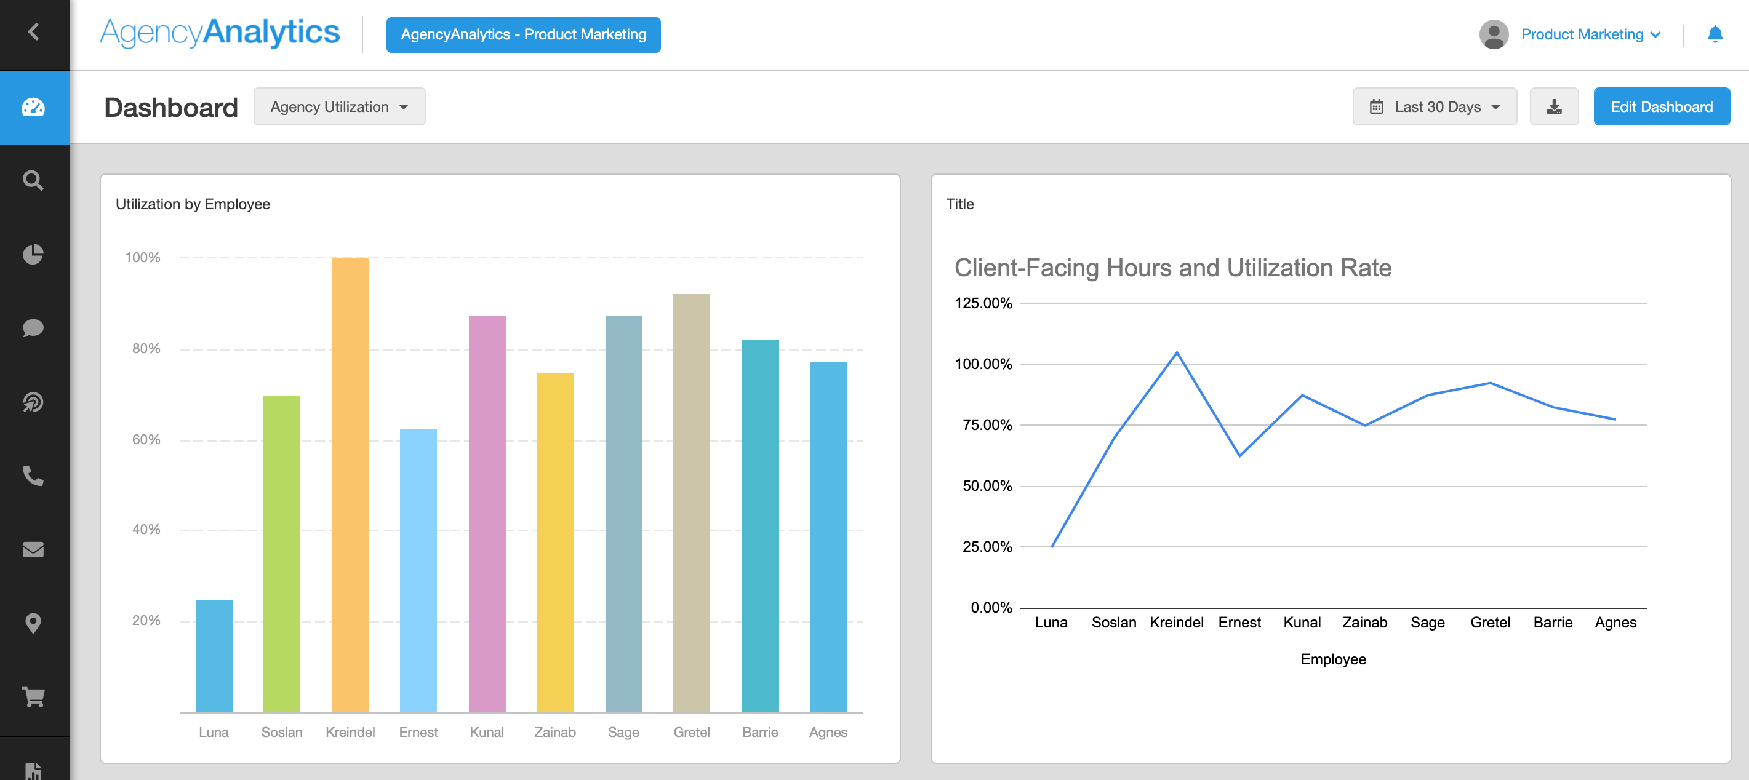Expand the Agency Utilization dropdown
This screenshot has width=1749, height=780.
tap(338, 106)
